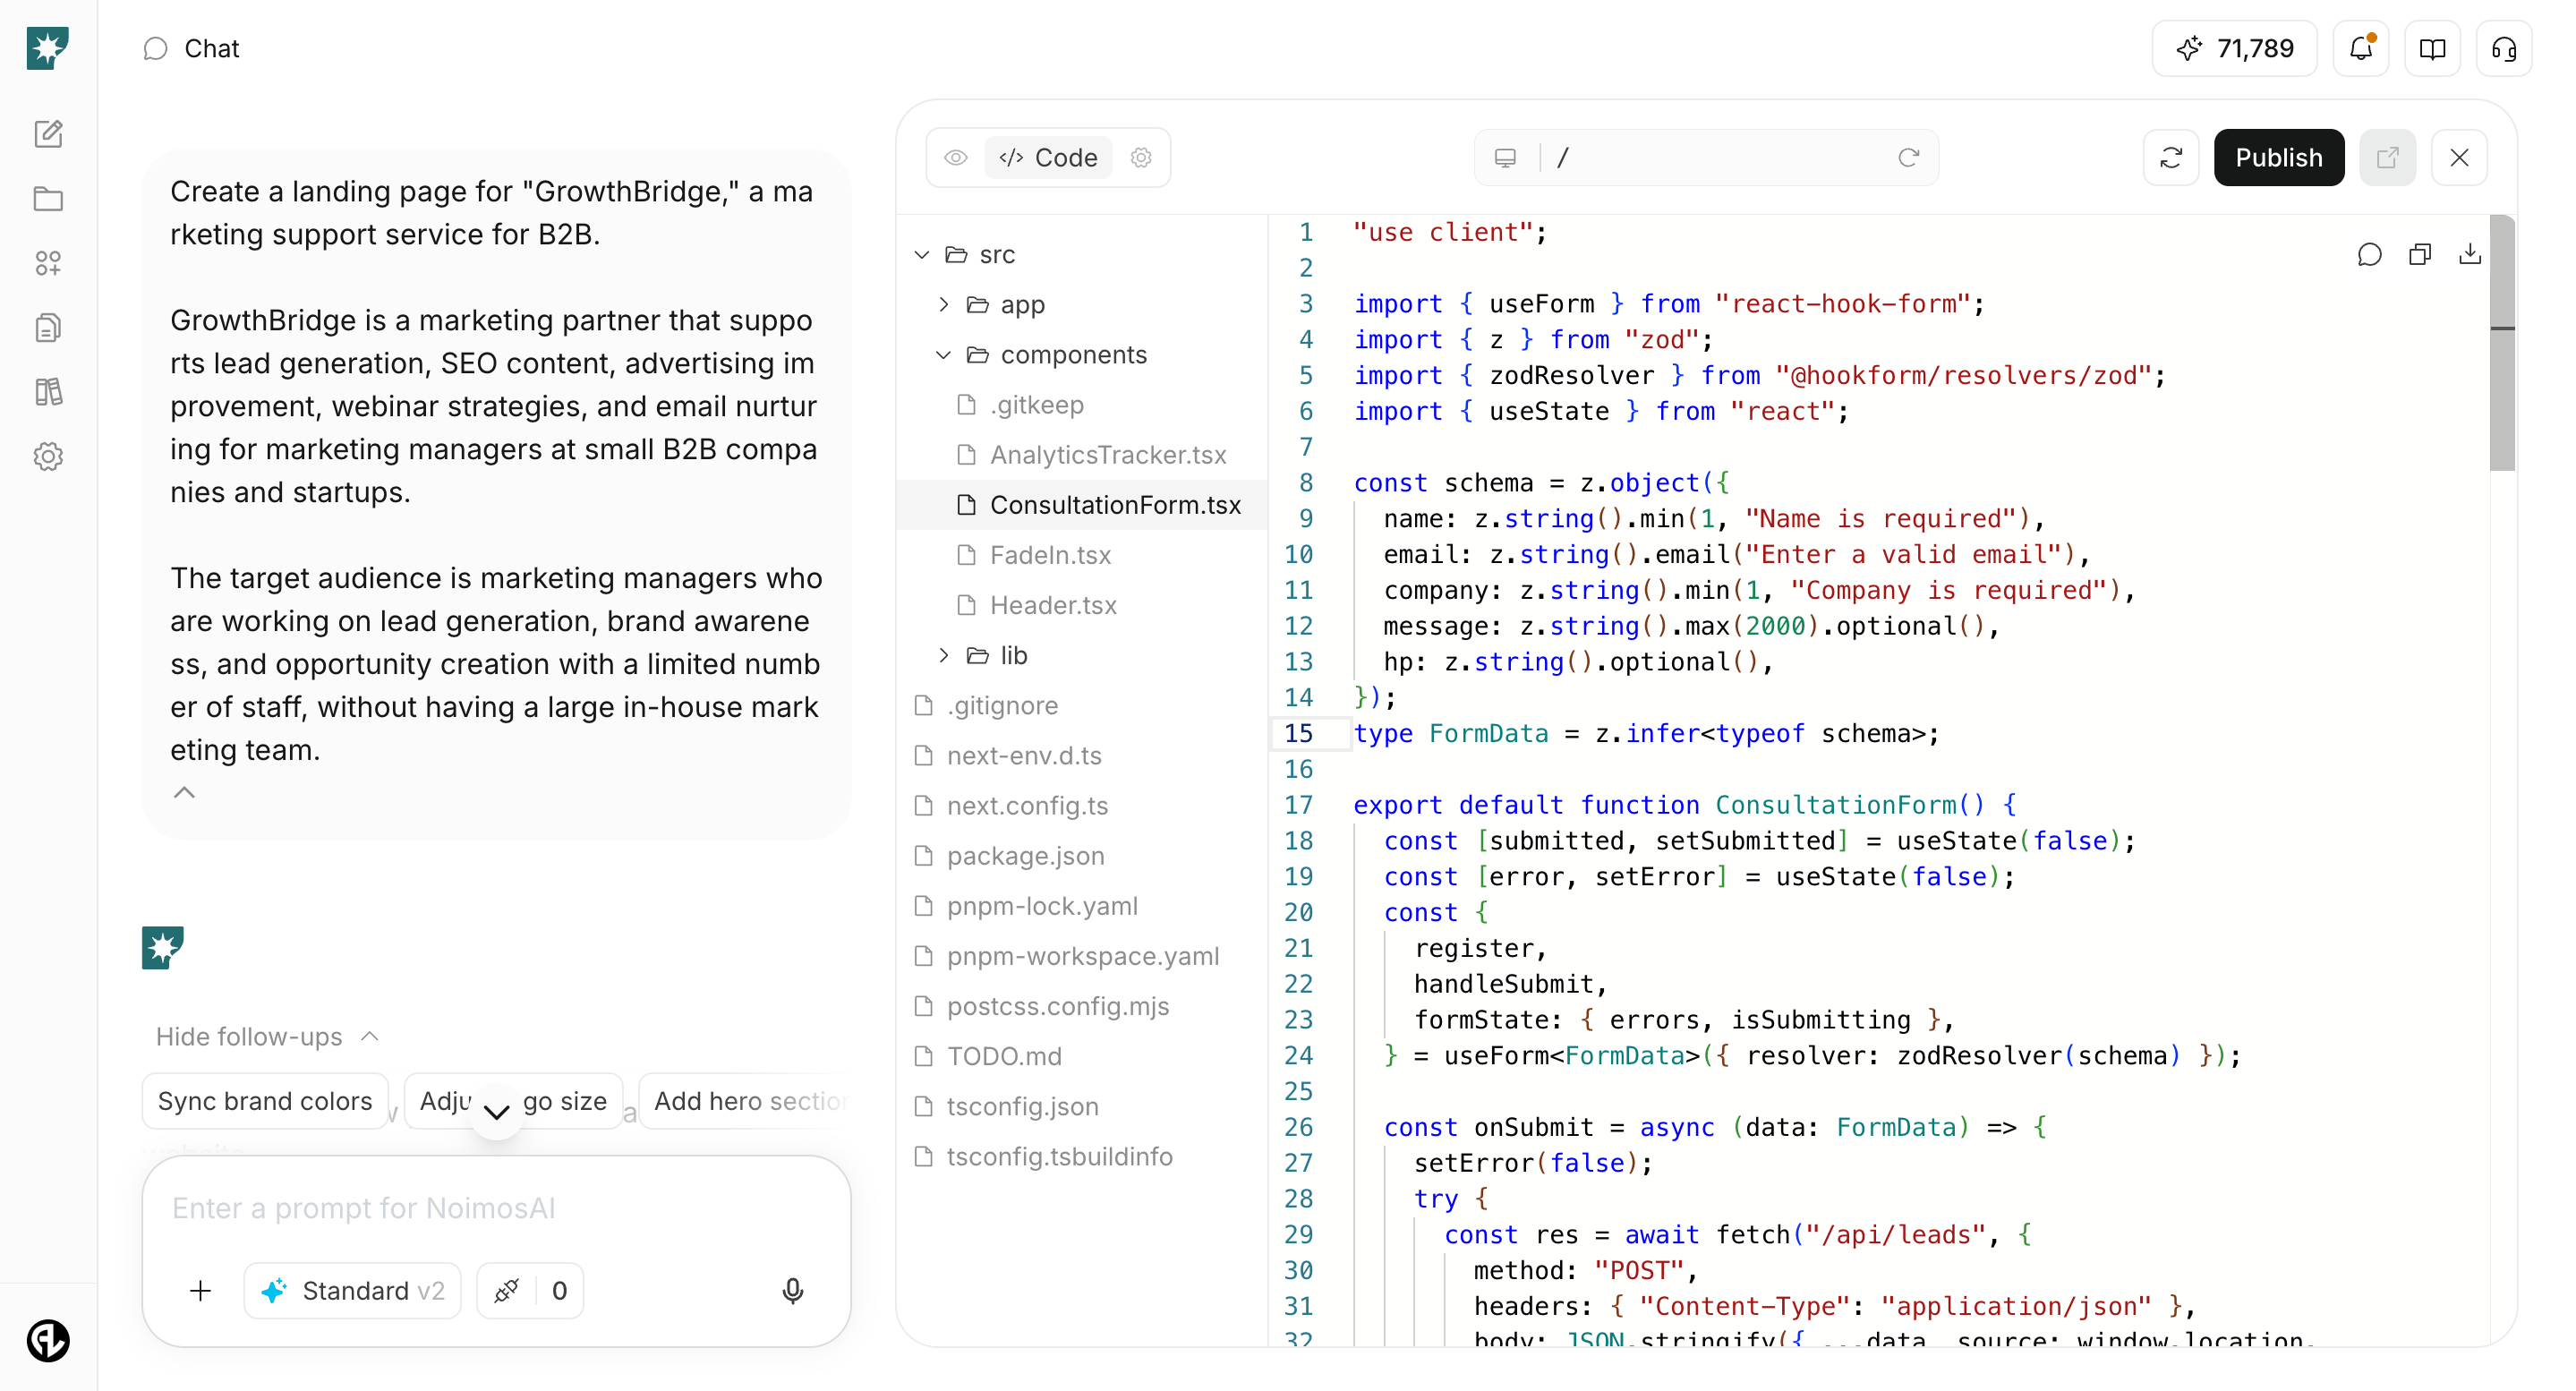Click the connectors plug icon with 0
This screenshot has height=1391, width=2576.
[x=530, y=1291]
